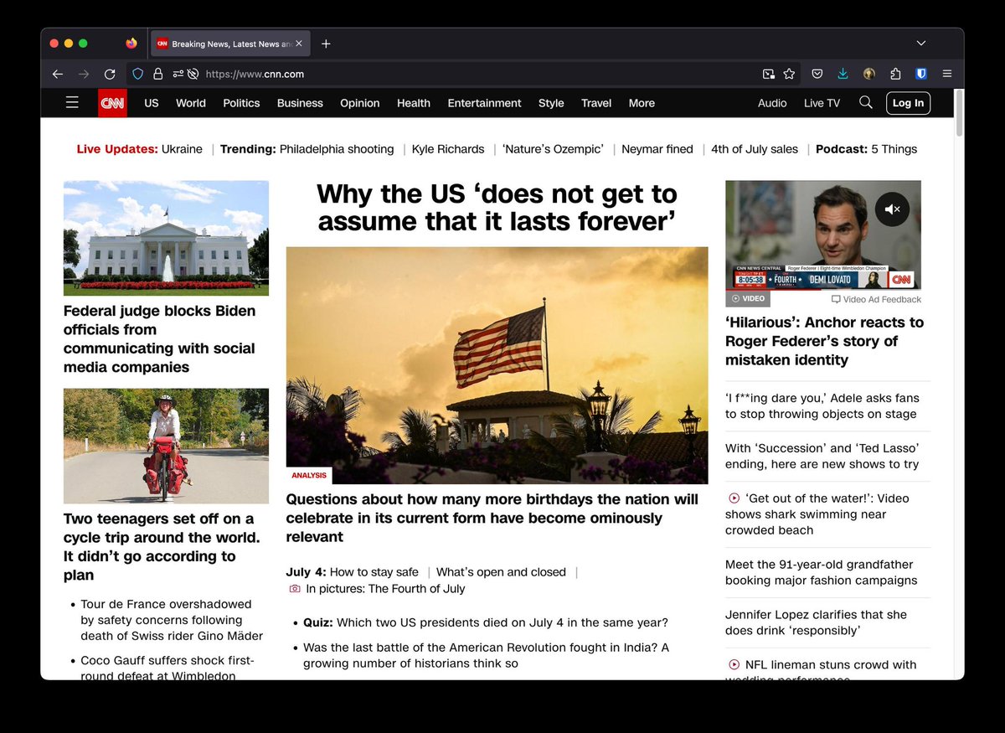Open the Bitwarden shield extension

click(x=921, y=74)
